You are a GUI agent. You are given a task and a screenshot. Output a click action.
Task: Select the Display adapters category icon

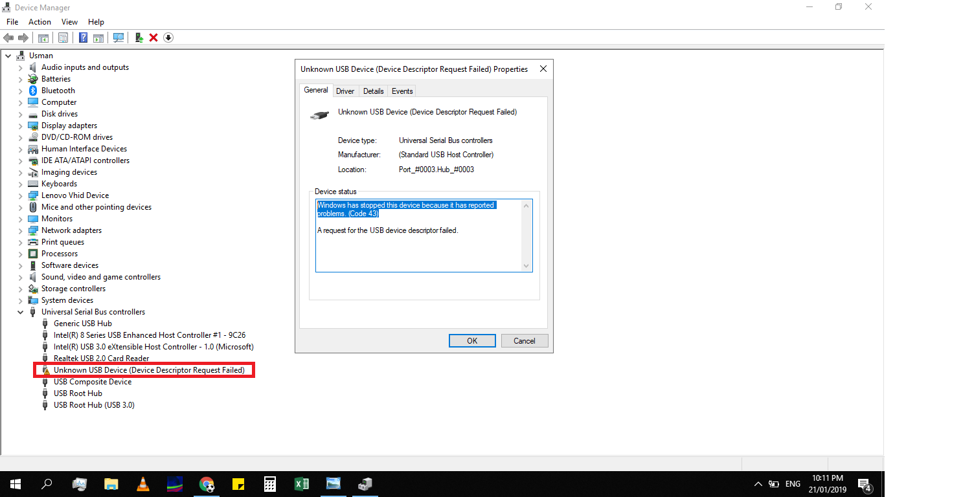coord(33,126)
